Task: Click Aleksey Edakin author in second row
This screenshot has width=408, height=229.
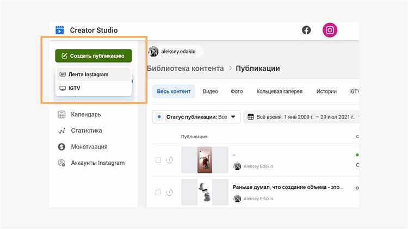Action: coord(258,199)
